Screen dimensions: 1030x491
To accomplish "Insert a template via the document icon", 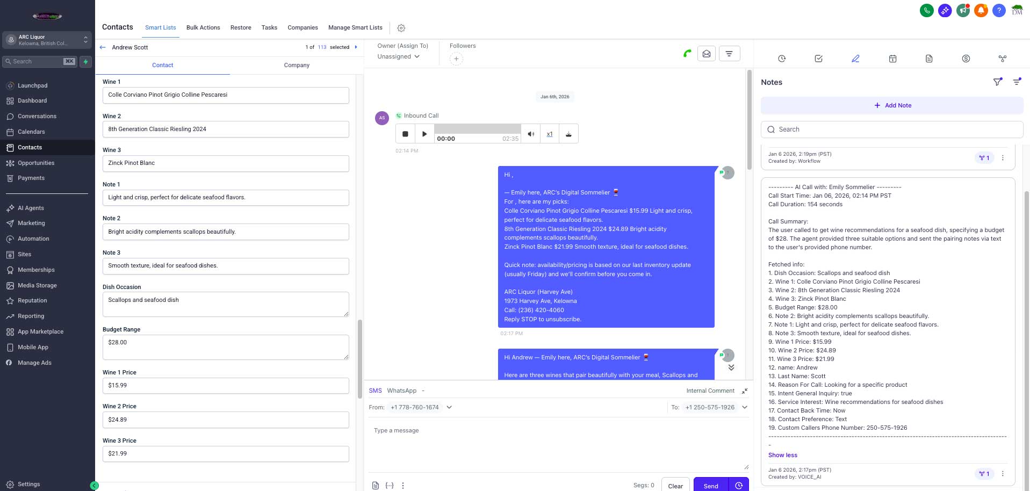I will click(375, 485).
